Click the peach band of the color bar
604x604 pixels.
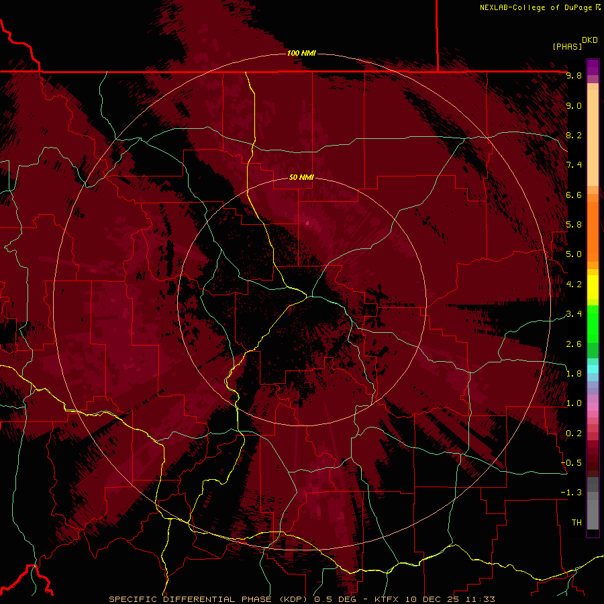(593, 138)
